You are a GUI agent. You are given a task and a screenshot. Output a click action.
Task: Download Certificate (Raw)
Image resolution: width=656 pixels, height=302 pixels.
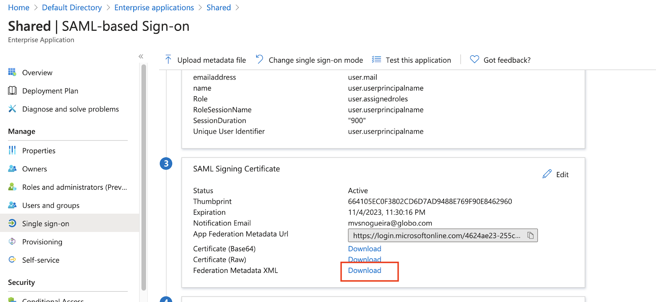pyautogui.click(x=364, y=259)
